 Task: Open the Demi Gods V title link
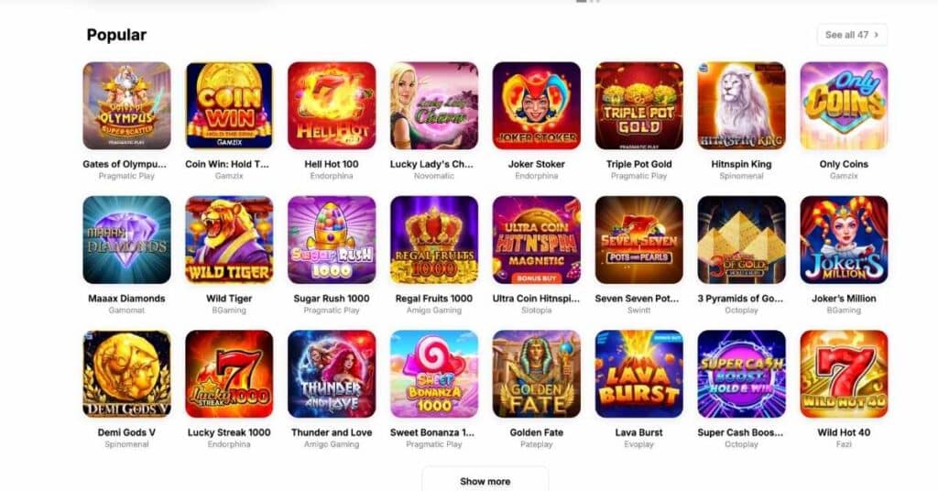coord(126,432)
